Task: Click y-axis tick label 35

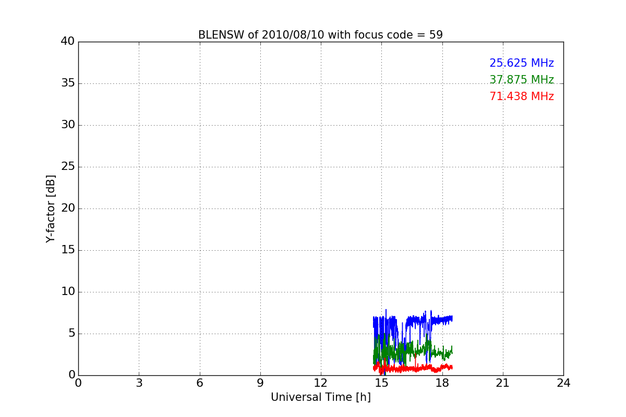Action: (68, 83)
